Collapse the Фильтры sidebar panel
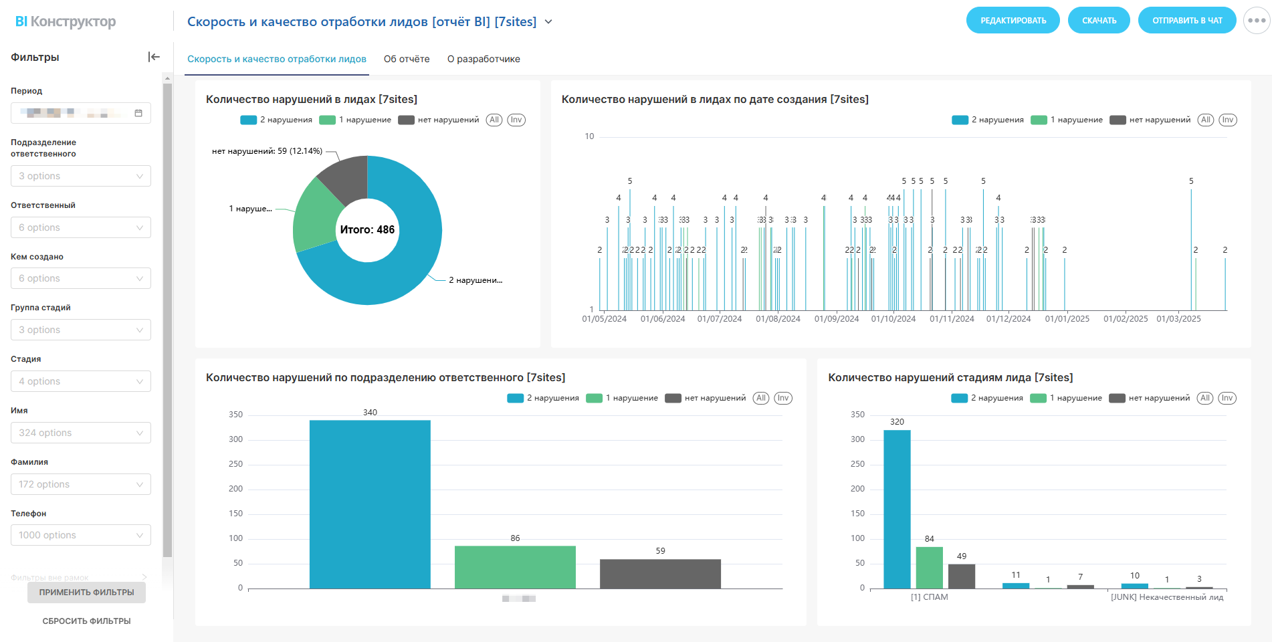The width and height of the screenshot is (1272, 642). tap(154, 57)
